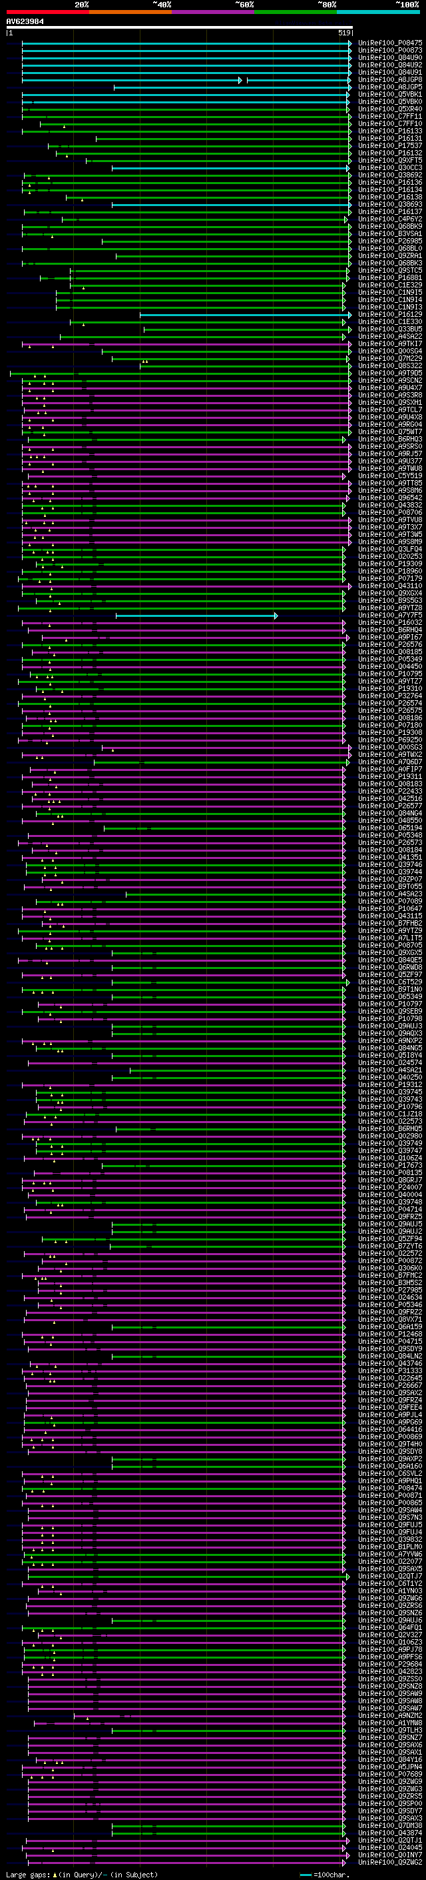Select the UniRef100_Q9XFT5 label

[x=390, y=161]
